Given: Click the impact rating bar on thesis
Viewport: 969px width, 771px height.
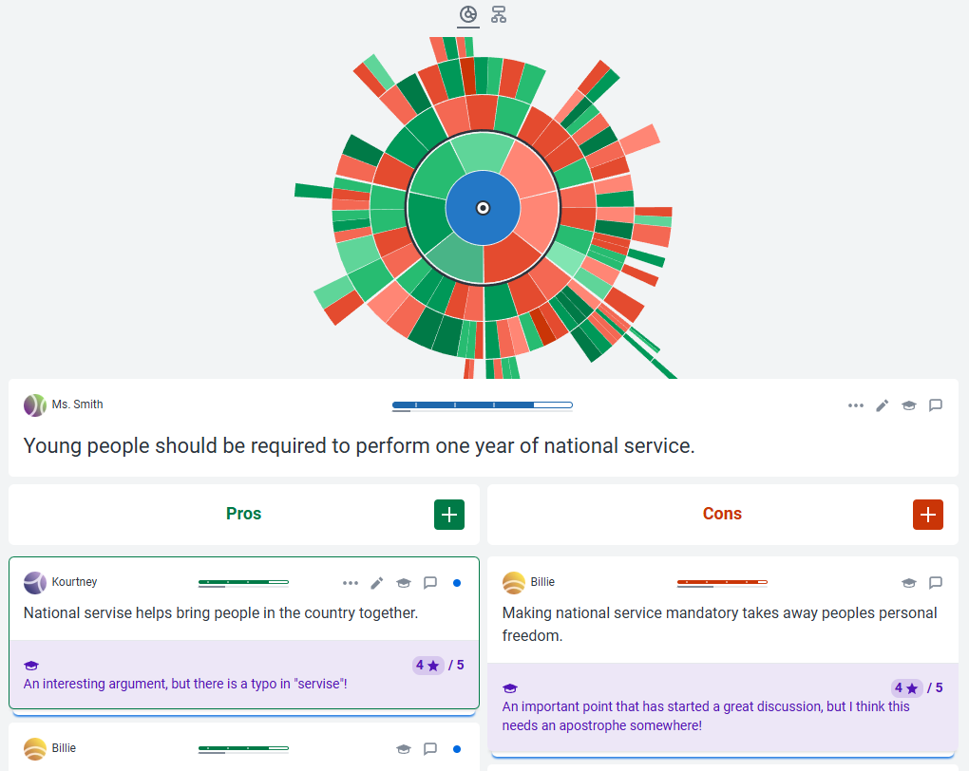Looking at the screenshot, I should click(x=482, y=405).
